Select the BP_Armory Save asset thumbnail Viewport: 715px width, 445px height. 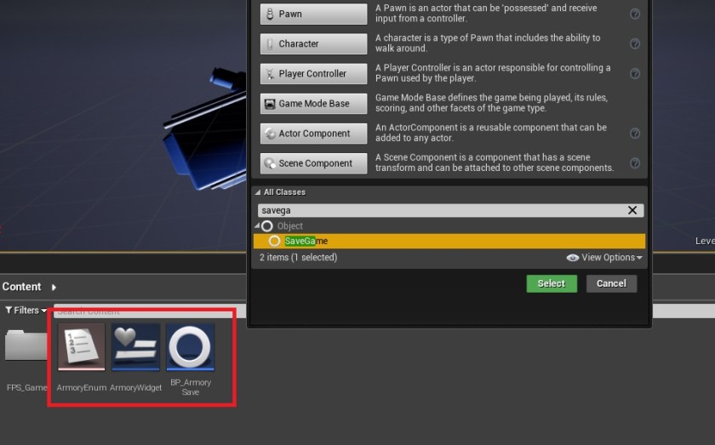190,347
